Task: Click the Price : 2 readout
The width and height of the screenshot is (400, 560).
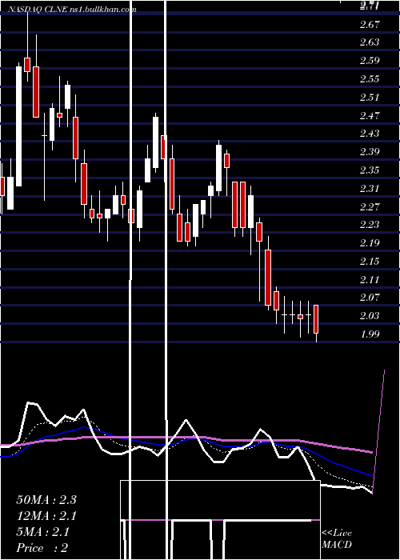Action: point(42,548)
